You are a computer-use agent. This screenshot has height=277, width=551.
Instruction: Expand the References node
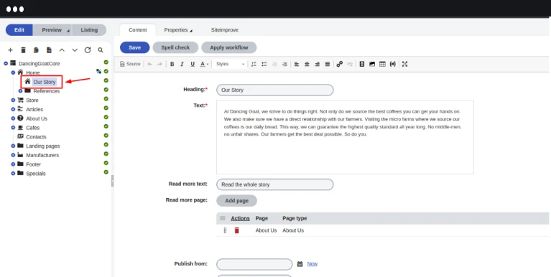coord(20,91)
